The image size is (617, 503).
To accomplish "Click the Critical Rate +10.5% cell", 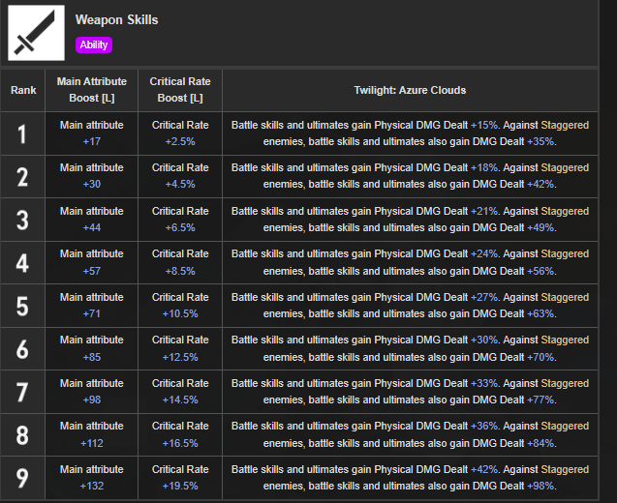I will 180,306.
